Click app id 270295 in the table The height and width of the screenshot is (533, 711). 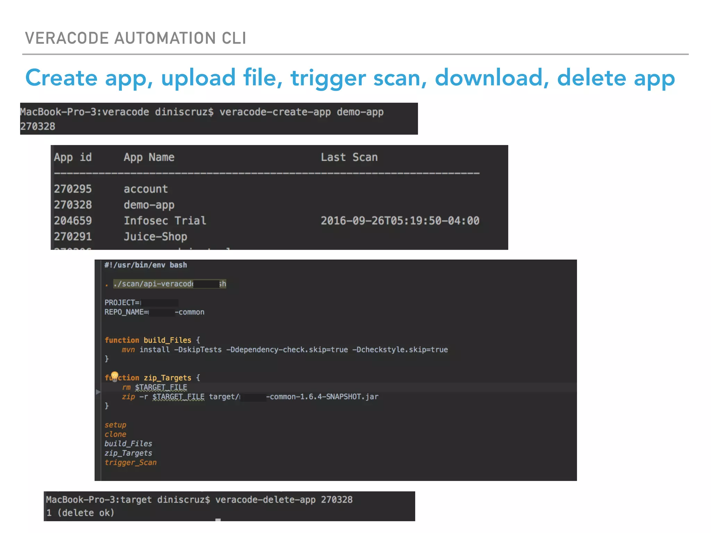(73, 189)
